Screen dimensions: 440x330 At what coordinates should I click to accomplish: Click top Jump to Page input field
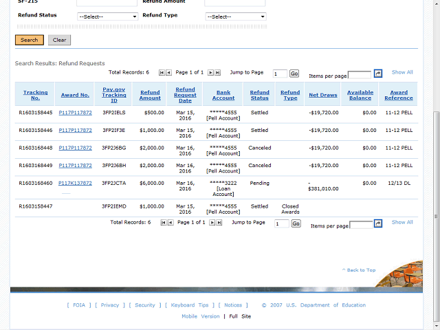point(279,74)
